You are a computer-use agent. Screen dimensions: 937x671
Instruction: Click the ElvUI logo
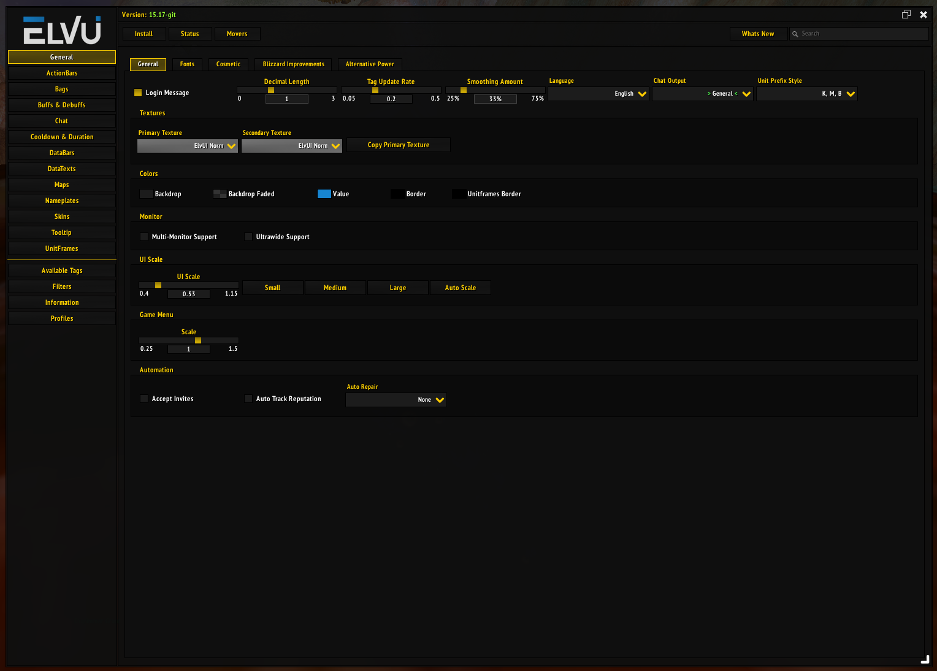pos(62,30)
